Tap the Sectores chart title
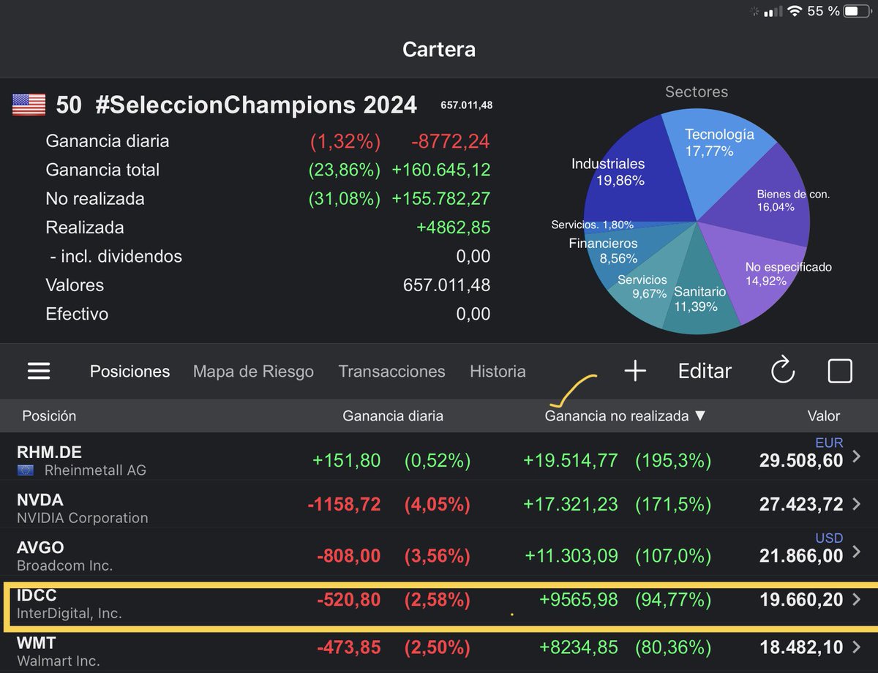The height and width of the screenshot is (673, 878). [x=697, y=92]
